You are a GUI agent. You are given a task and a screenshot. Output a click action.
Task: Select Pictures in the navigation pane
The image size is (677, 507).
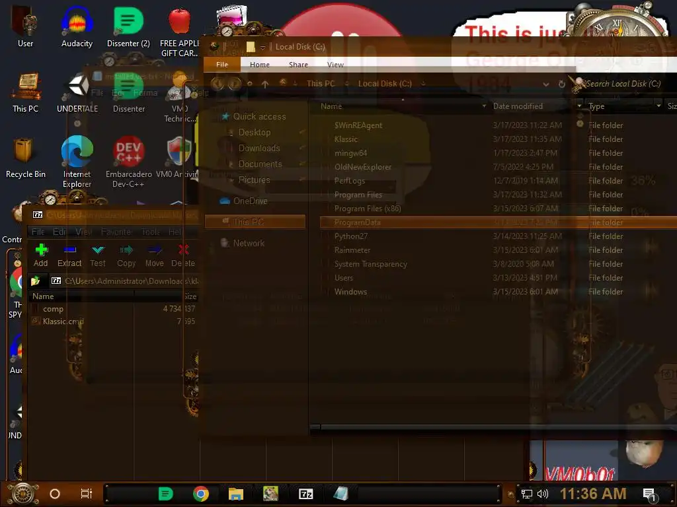(x=254, y=180)
